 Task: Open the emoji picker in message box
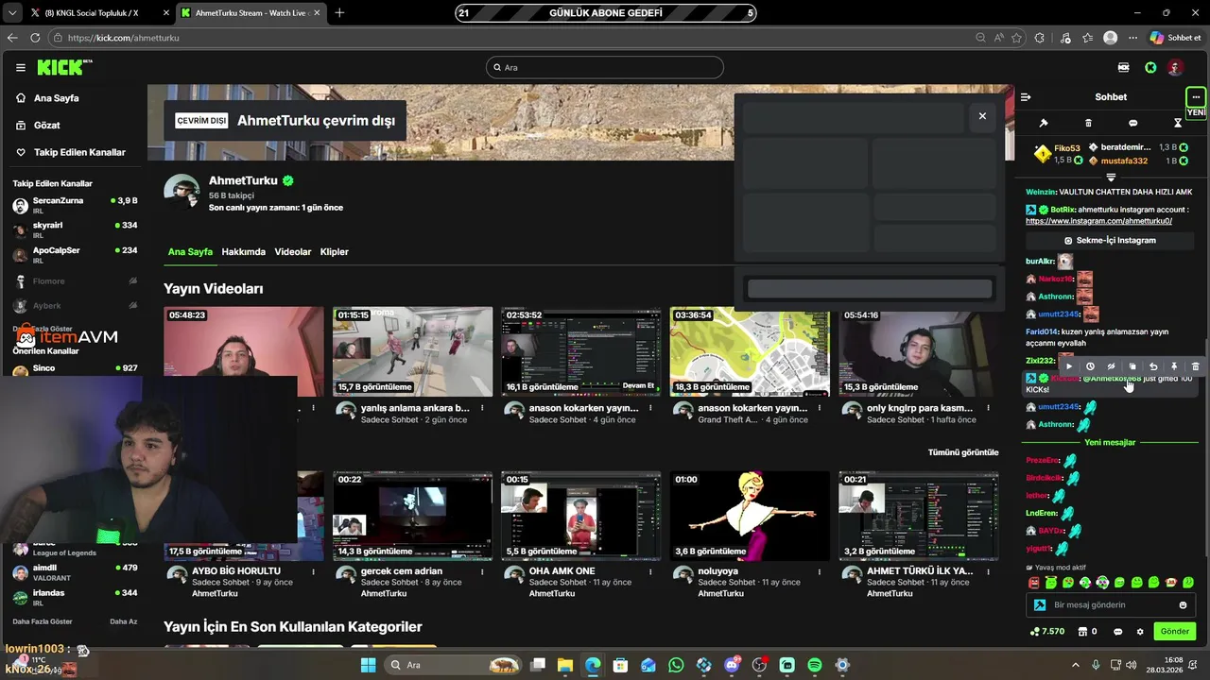point(1183,605)
